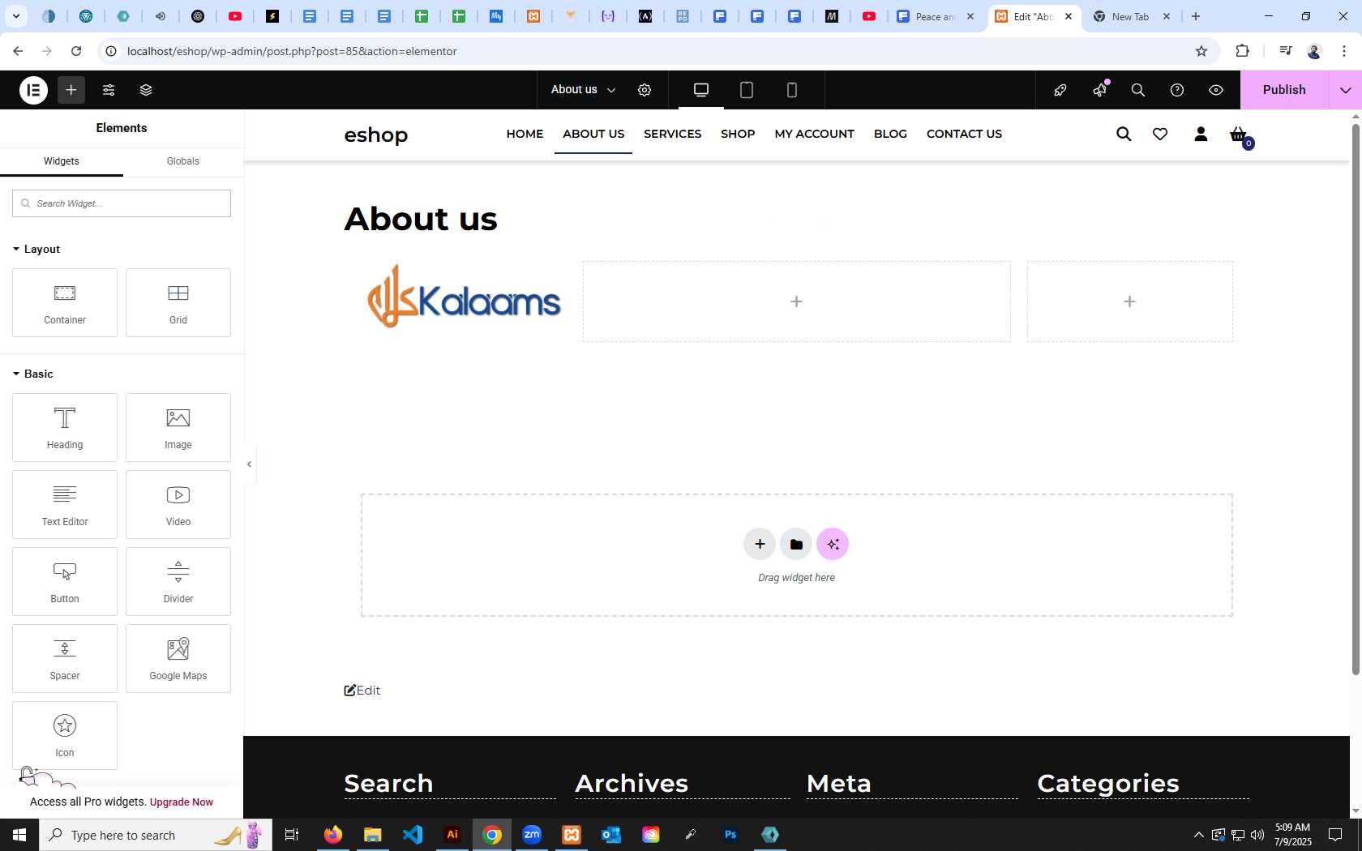
Task: Open Site Settings sliders icon
Action: click(x=109, y=90)
